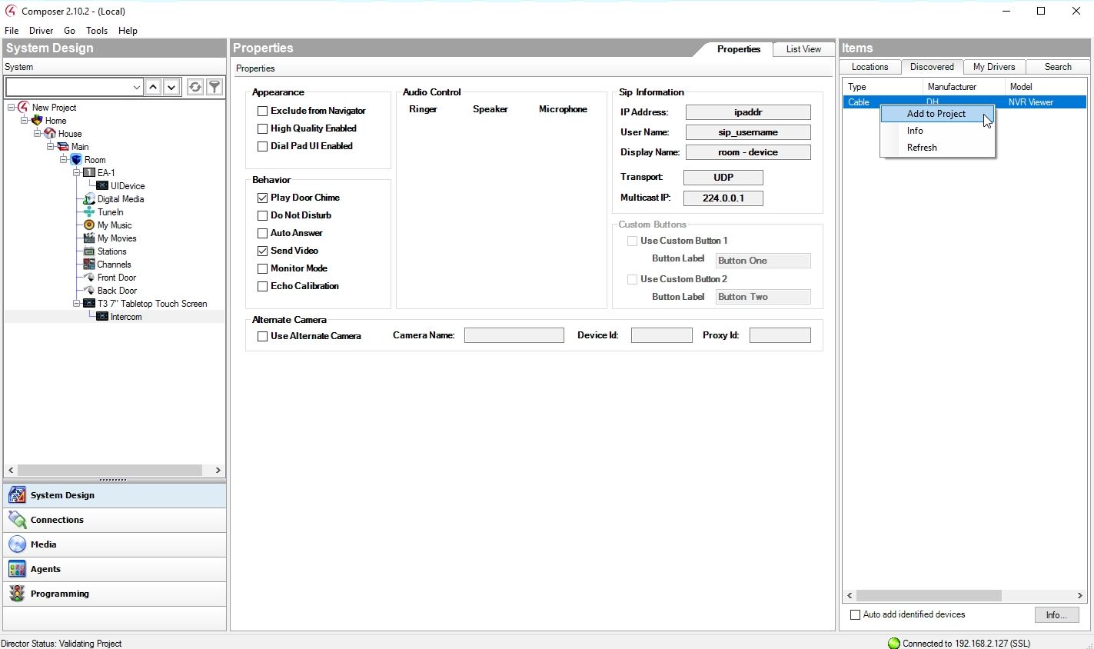The width and height of the screenshot is (1094, 649).
Task: Click the refresh icon in System Design toolbar
Action: pos(195,87)
